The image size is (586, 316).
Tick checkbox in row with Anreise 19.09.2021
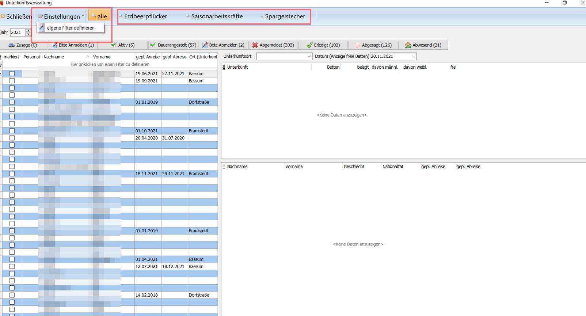[x=12, y=81]
